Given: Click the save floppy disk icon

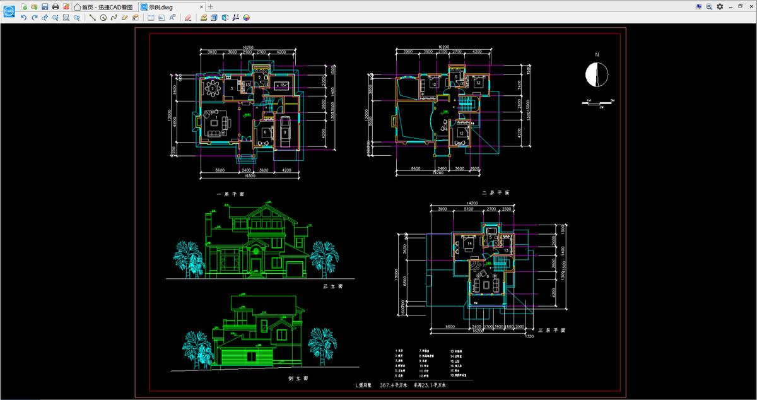Looking at the screenshot, I should pos(45,6).
